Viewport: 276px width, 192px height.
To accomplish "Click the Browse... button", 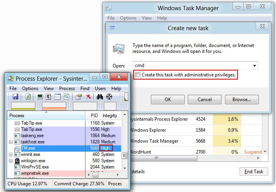I will tap(241, 100).
